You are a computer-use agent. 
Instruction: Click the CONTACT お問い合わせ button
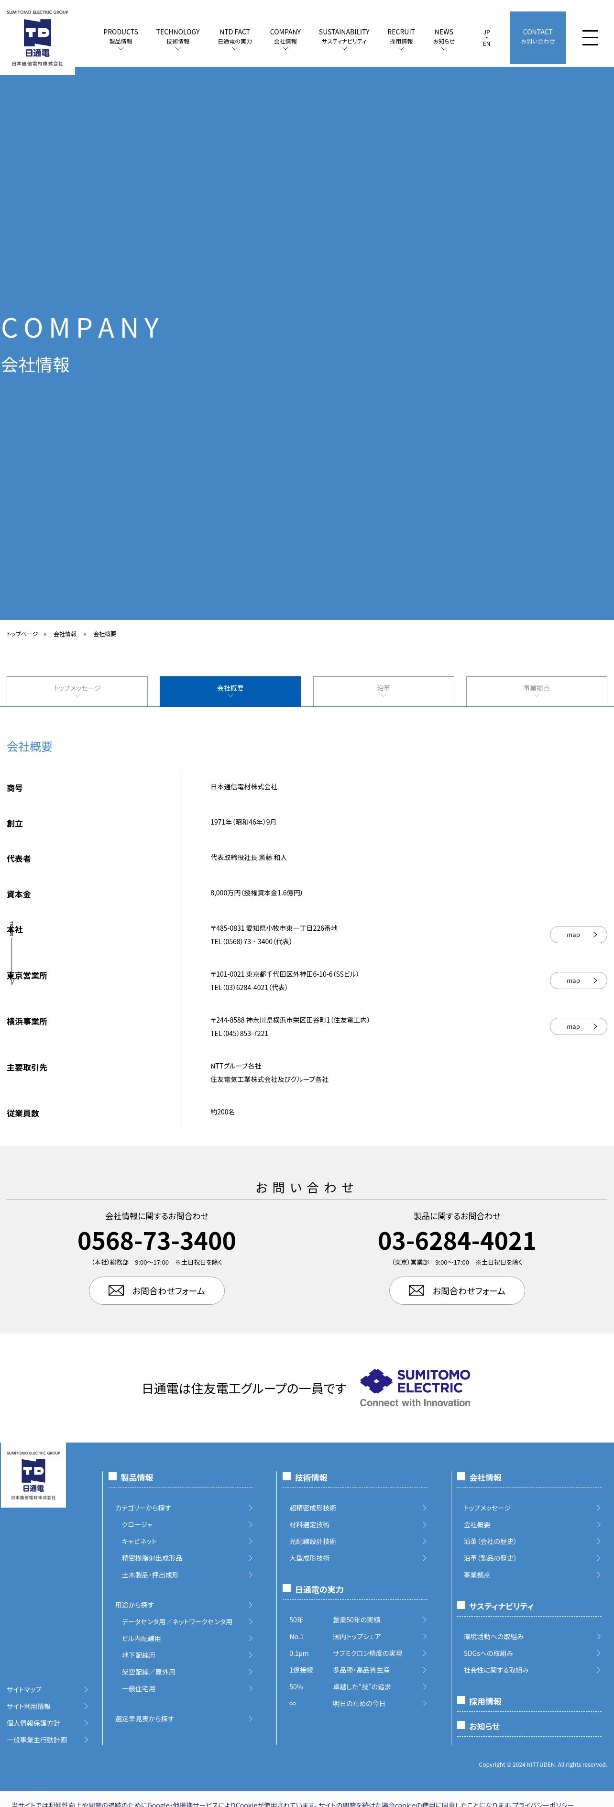(537, 38)
